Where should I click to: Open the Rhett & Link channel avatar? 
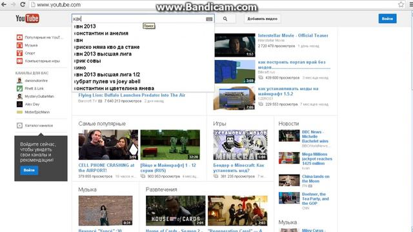(x=19, y=89)
